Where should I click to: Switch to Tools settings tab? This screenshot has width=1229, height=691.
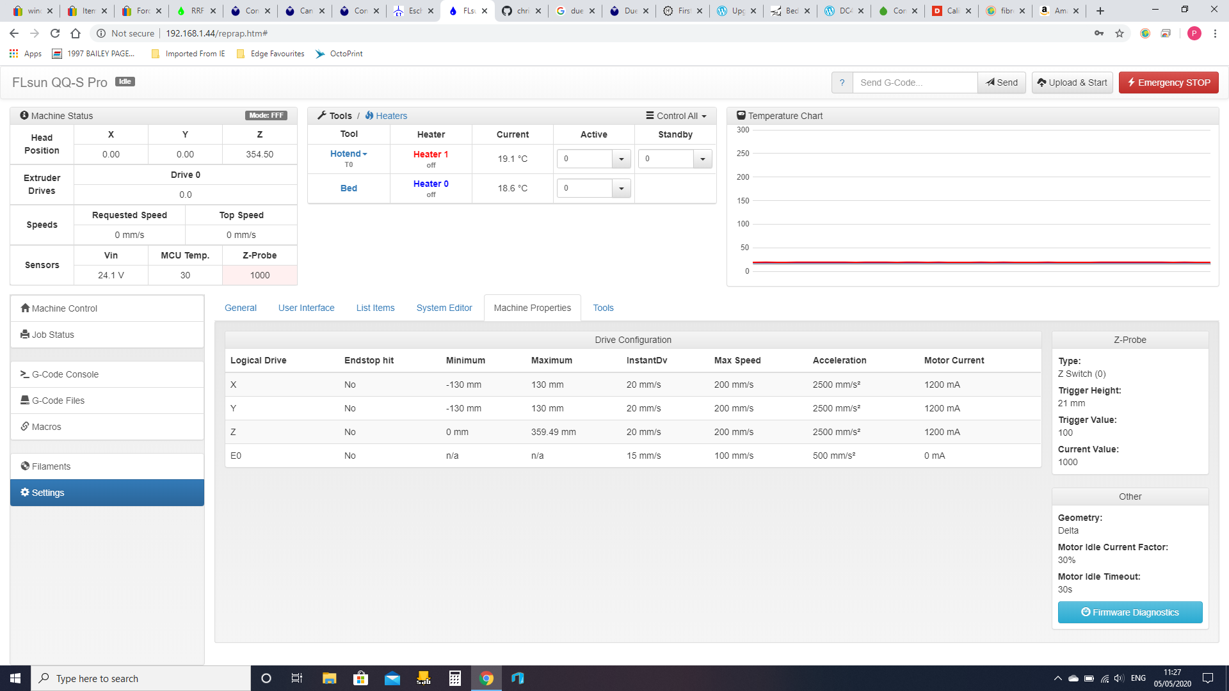point(603,308)
